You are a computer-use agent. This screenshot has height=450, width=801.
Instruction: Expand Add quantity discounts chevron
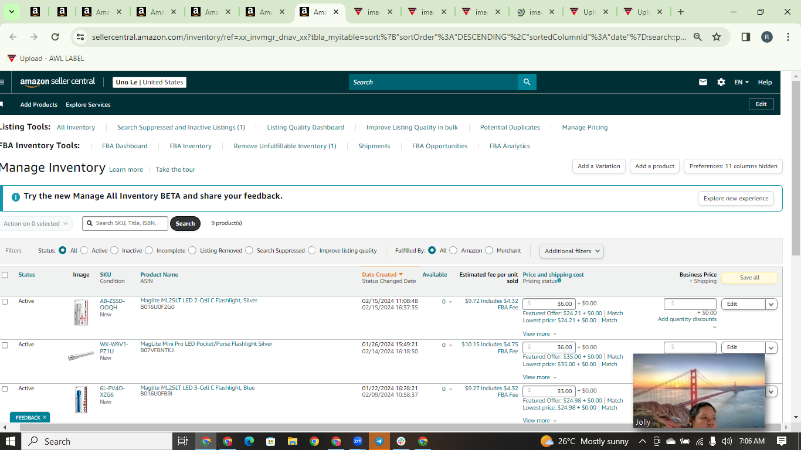coord(714,327)
